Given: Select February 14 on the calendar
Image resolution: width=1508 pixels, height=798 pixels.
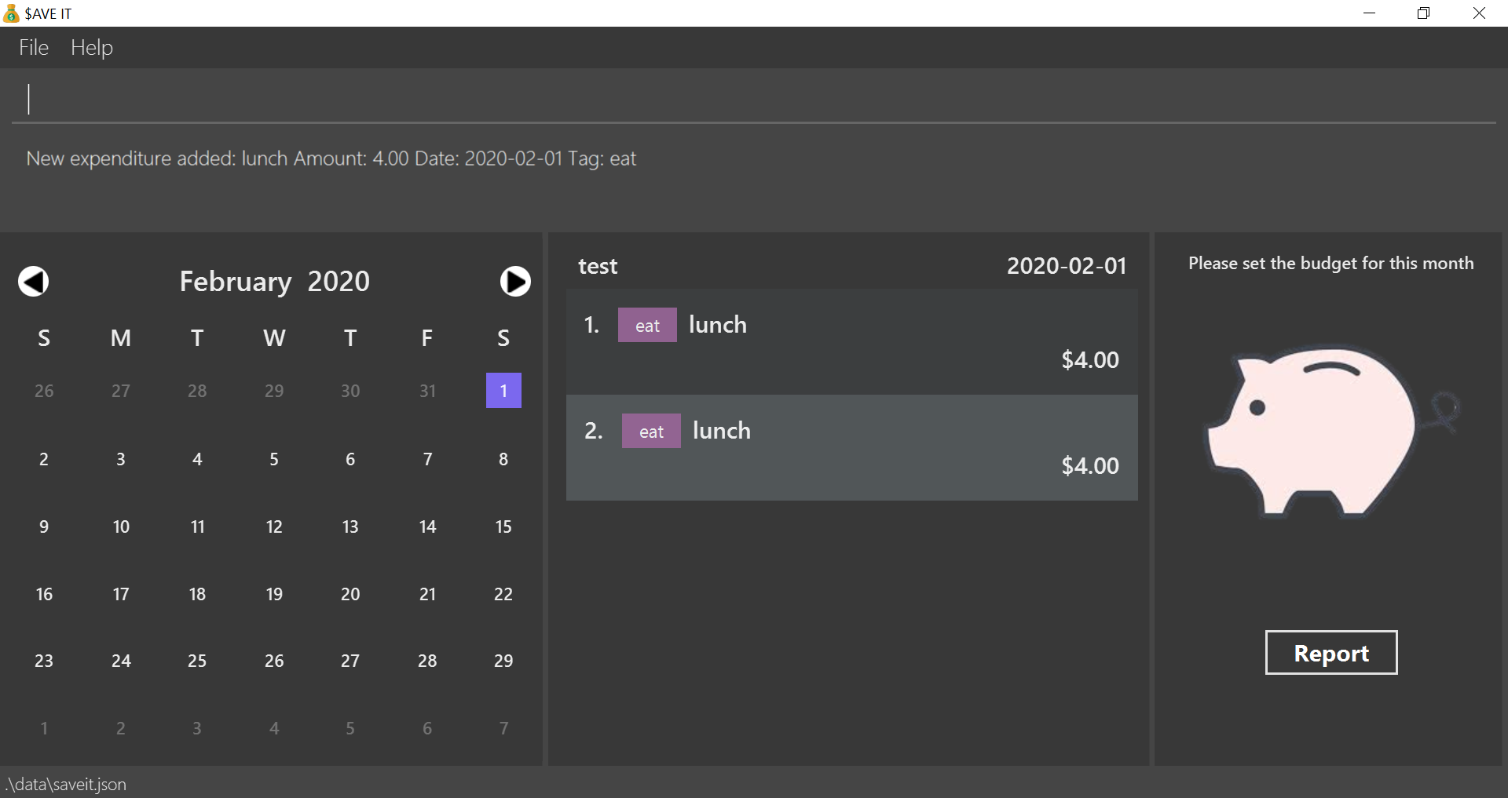Looking at the screenshot, I should pyautogui.click(x=427, y=527).
